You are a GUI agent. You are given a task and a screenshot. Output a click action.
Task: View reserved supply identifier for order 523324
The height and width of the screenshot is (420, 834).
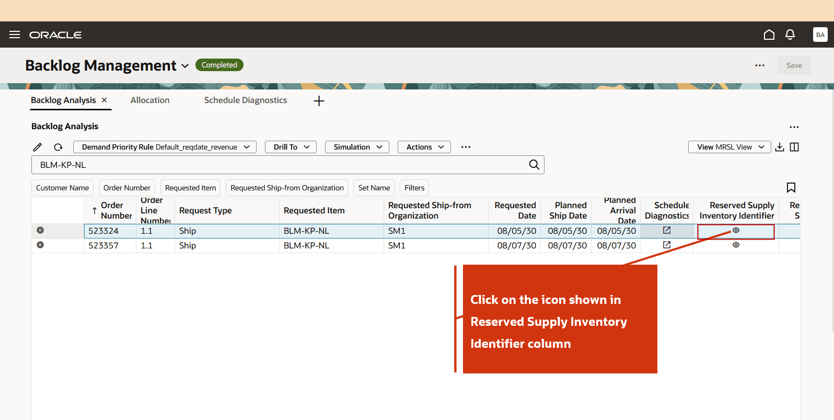(736, 230)
